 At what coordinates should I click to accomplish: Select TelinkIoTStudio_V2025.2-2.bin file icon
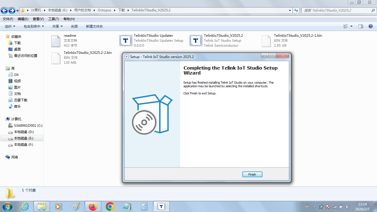point(56,58)
